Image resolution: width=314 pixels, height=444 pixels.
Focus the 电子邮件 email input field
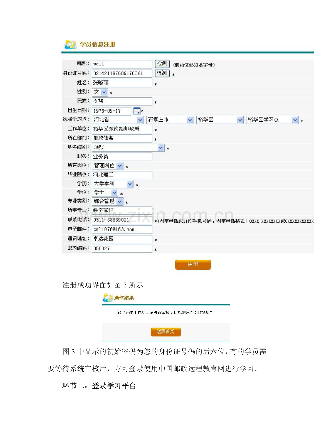[x=122, y=230]
